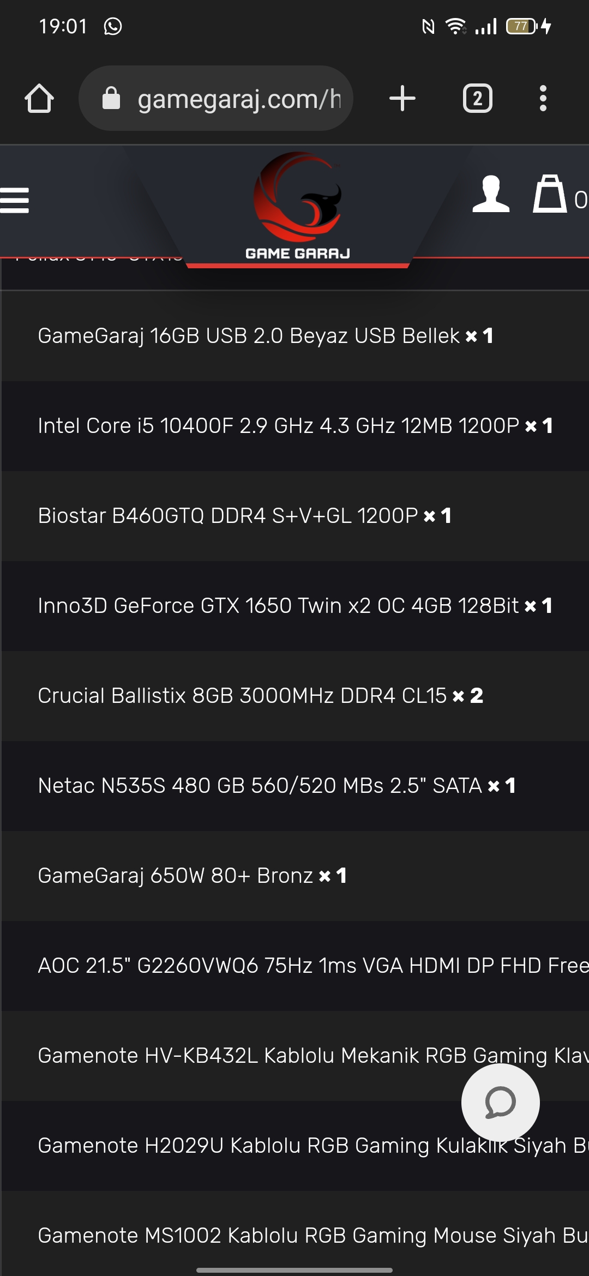Open the tab switcher showing 2 tabs

click(x=477, y=99)
